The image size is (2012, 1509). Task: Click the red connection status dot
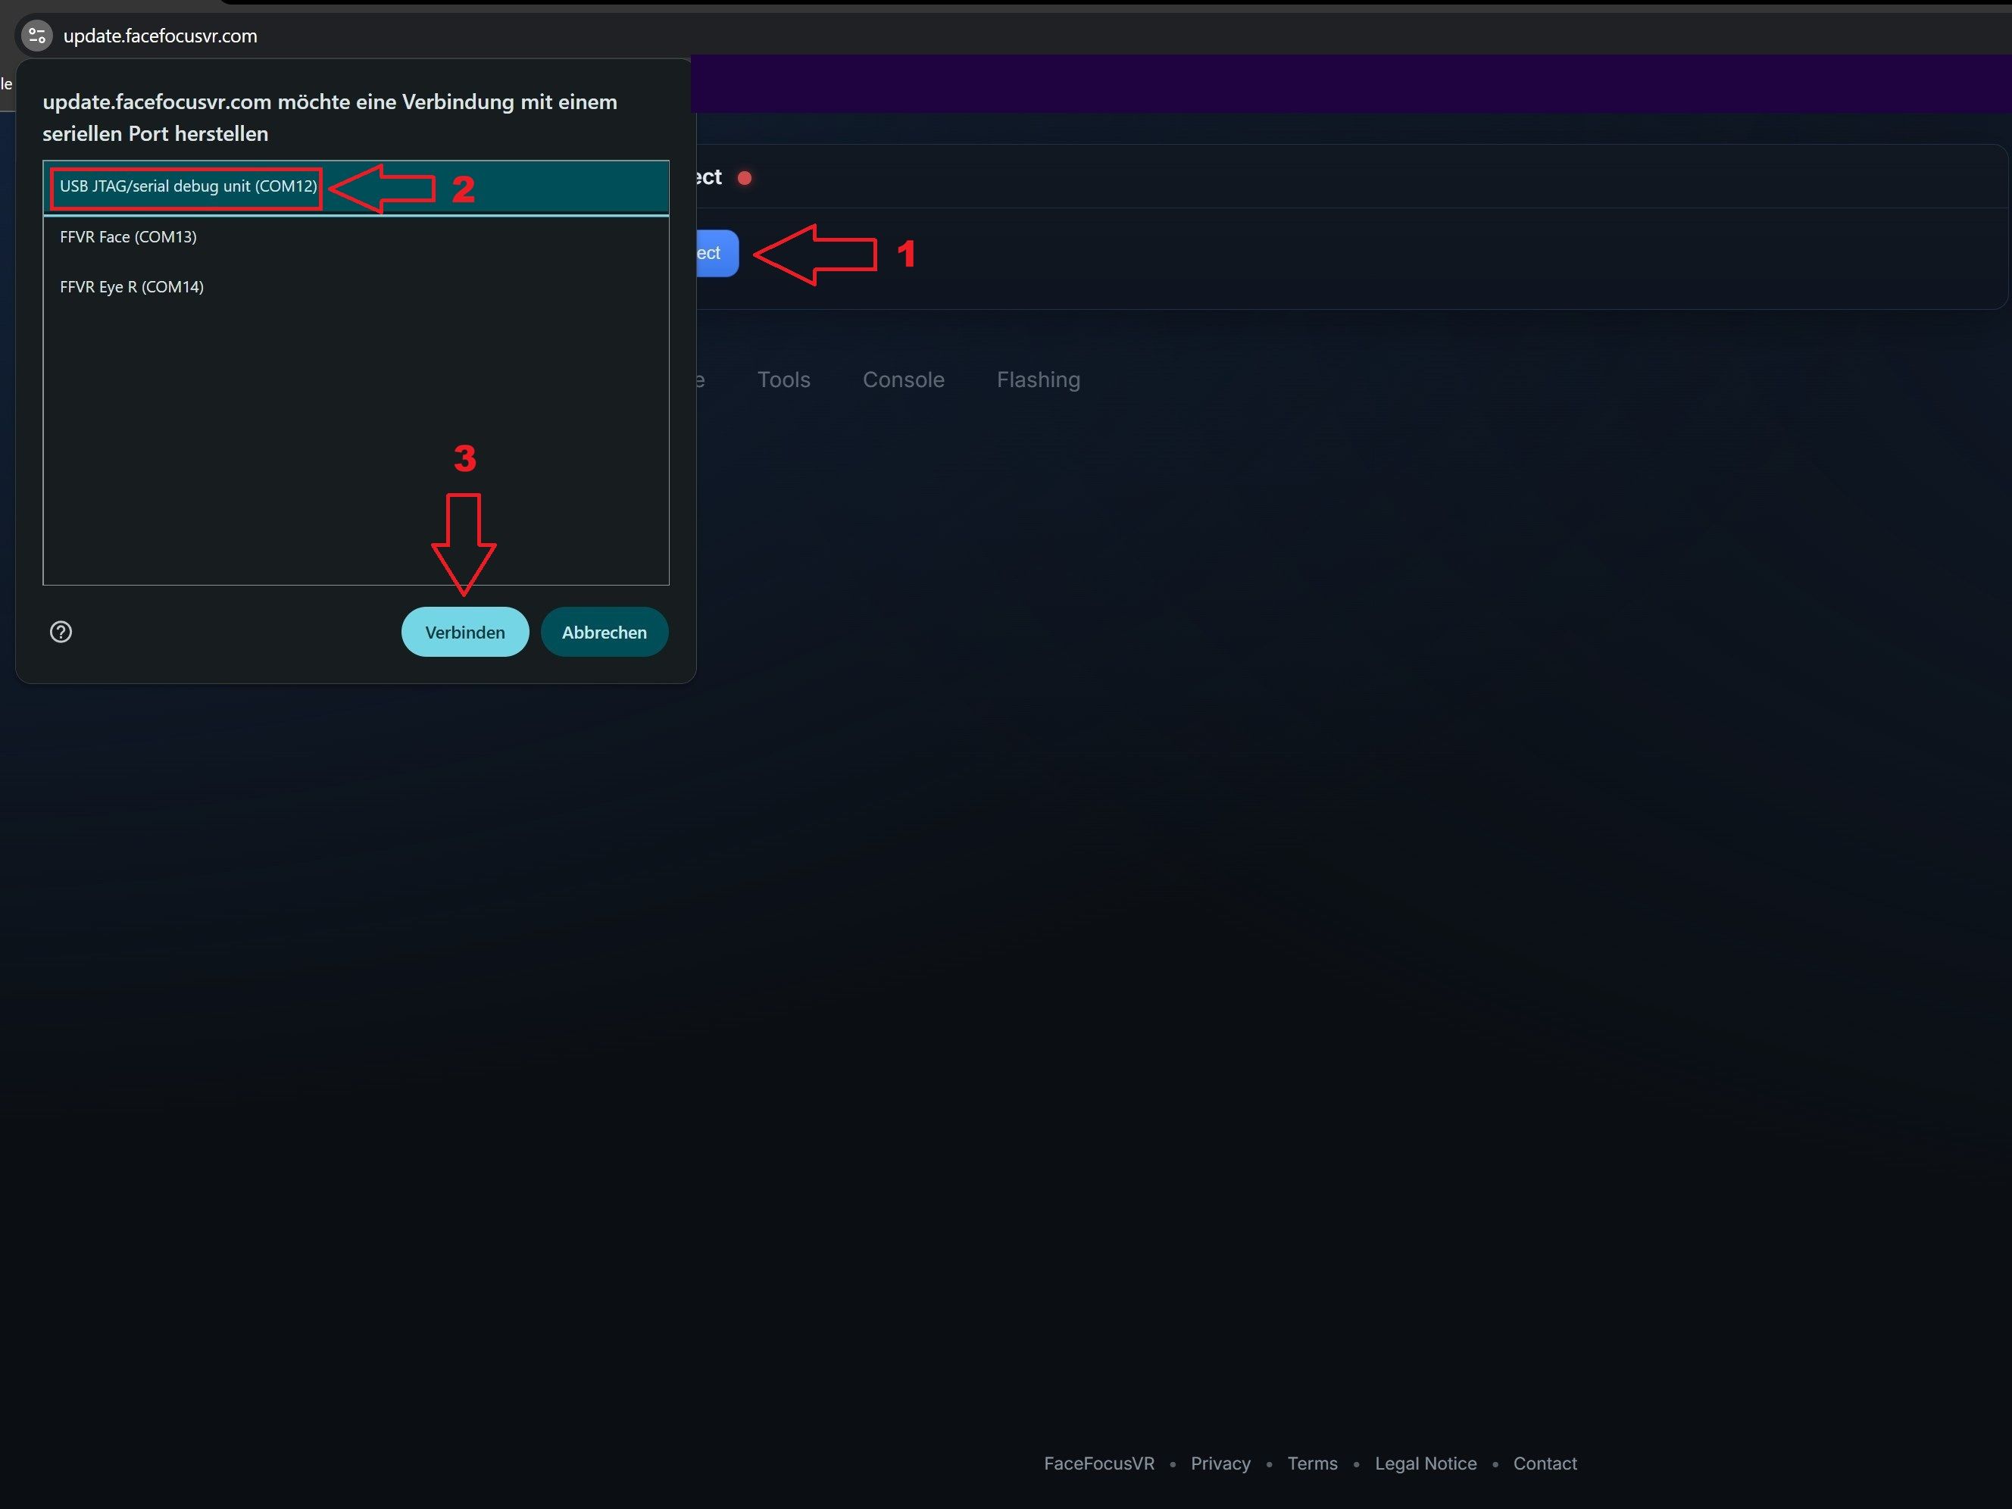[x=745, y=178]
